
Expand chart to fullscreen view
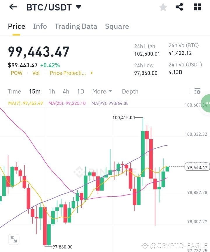pyautogui.click(x=13, y=239)
